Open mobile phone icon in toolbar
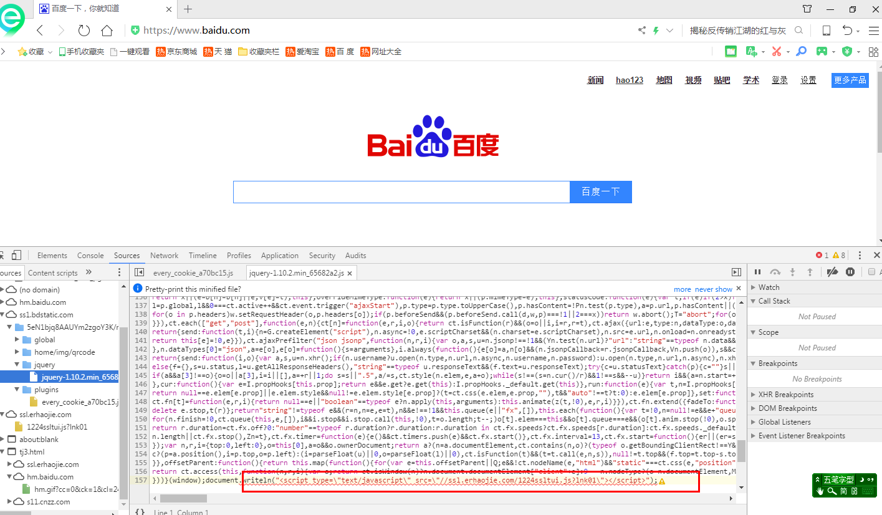This screenshot has width=882, height=515. [x=827, y=30]
